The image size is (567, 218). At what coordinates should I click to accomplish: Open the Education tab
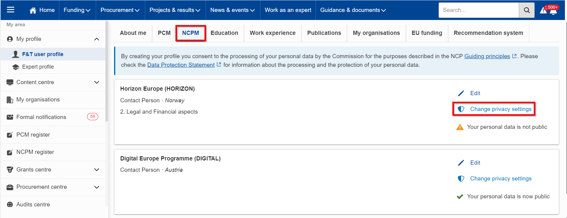pyautogui.click(x=225, y=33)
